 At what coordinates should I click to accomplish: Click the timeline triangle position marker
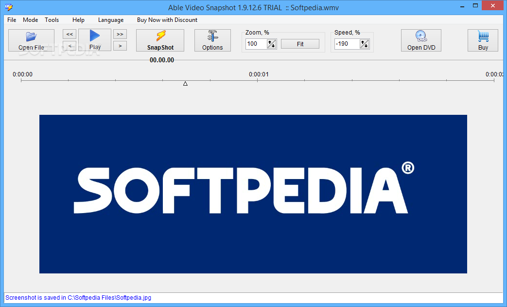[185, 84]
